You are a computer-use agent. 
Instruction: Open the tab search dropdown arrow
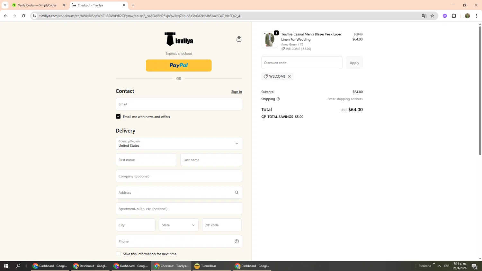(5, 5)
